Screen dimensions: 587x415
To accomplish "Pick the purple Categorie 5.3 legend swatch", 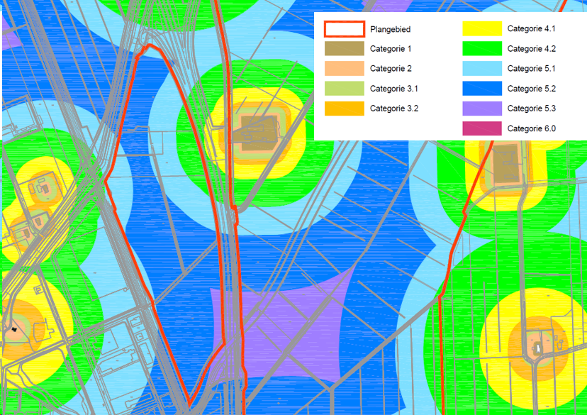I will click(482, 109).
